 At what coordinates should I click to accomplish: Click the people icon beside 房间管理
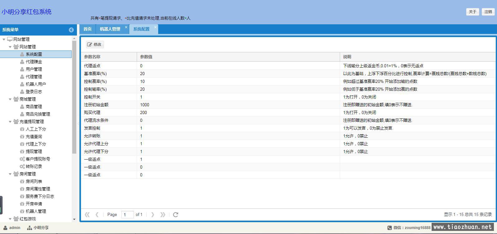click(16, 174)
